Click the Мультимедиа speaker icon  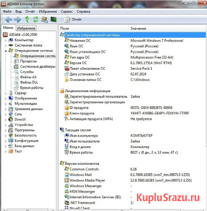click(11, 103)
